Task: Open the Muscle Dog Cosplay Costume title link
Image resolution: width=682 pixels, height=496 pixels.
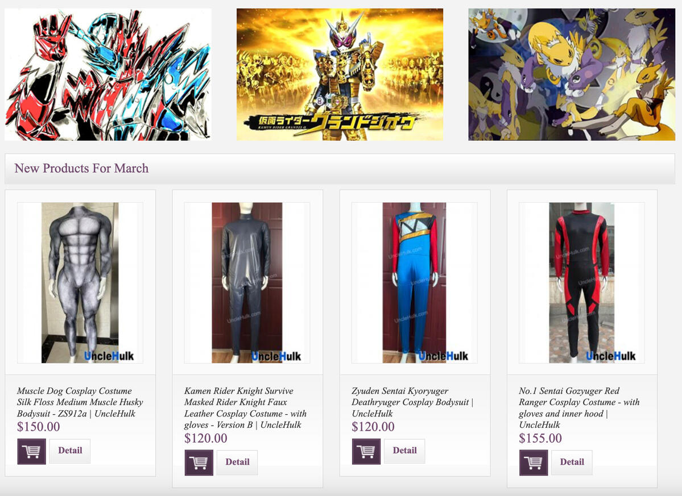Action: pos(80,402)
